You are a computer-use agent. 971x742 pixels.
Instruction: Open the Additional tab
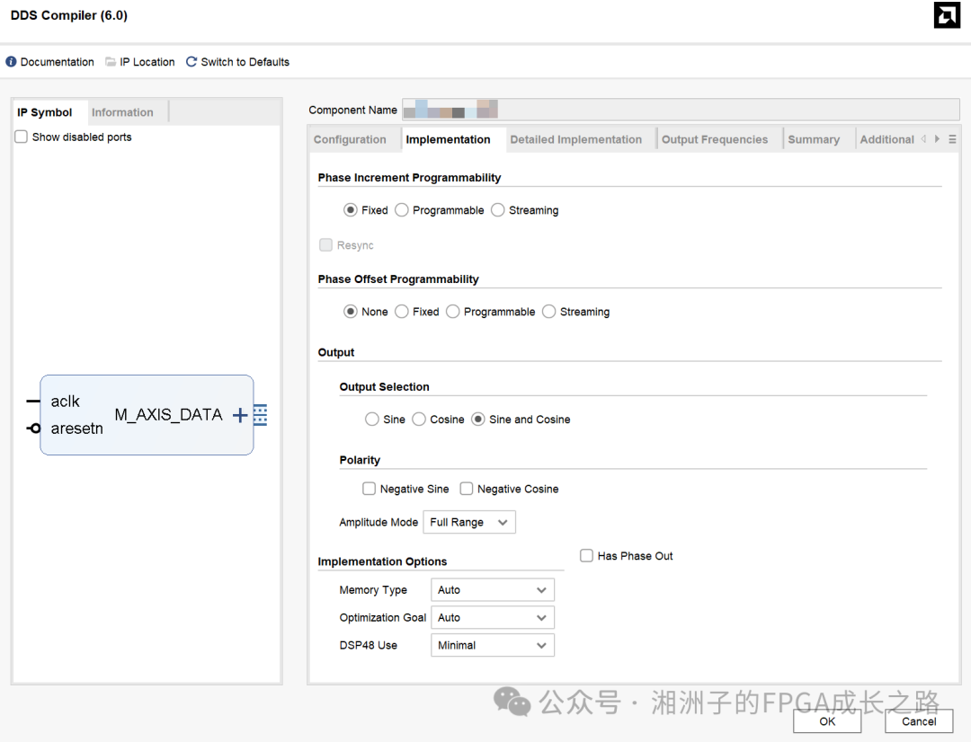pos(886,140)
